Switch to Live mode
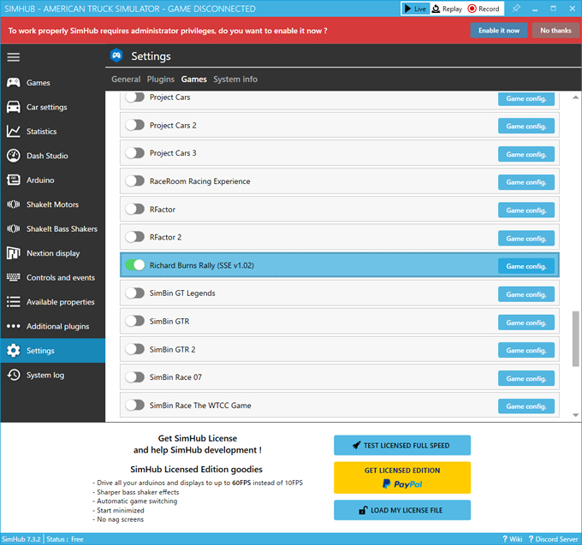 point(415,9)
